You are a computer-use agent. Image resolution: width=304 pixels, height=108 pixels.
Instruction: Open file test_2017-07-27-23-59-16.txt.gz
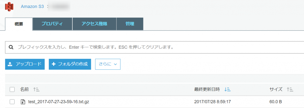(58, 102)
